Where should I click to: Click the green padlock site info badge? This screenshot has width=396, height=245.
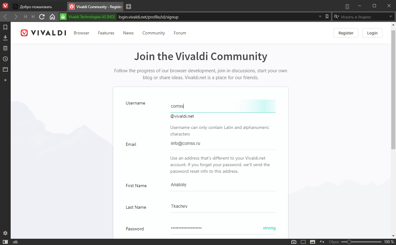pos(63,17)
